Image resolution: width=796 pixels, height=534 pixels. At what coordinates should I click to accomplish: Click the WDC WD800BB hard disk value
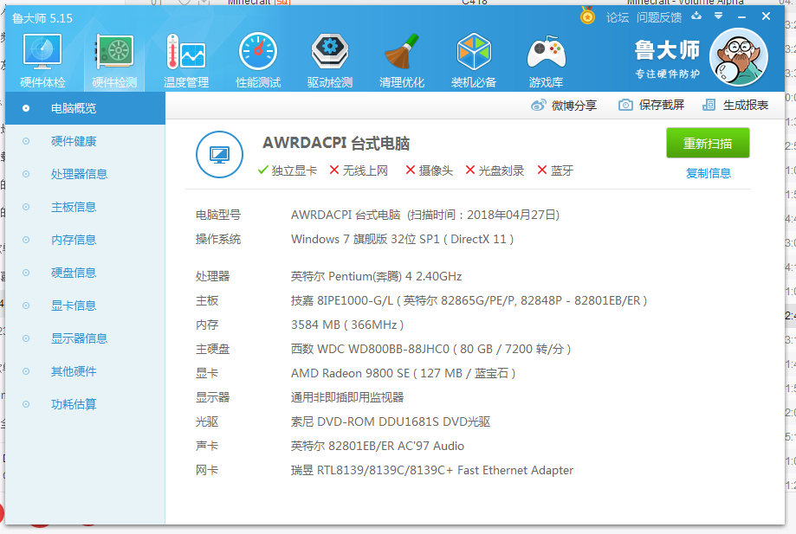click(431, 349)
